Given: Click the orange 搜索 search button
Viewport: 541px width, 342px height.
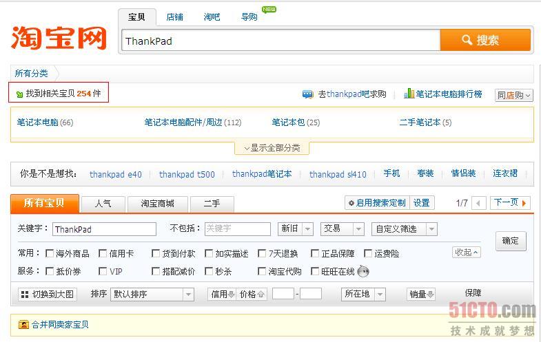Looking at the screenshot, I should 485,40.
